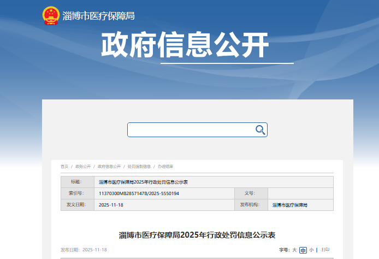Open 淄博市医疗保障局 header title link

pos(99,16)
